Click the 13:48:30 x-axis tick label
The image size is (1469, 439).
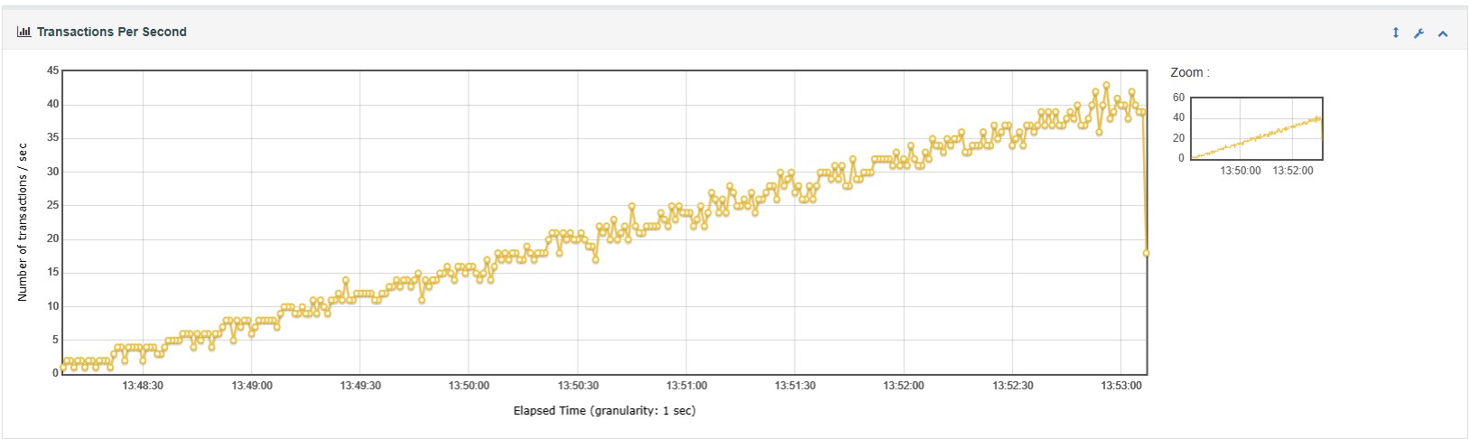(x=143, y=386)
